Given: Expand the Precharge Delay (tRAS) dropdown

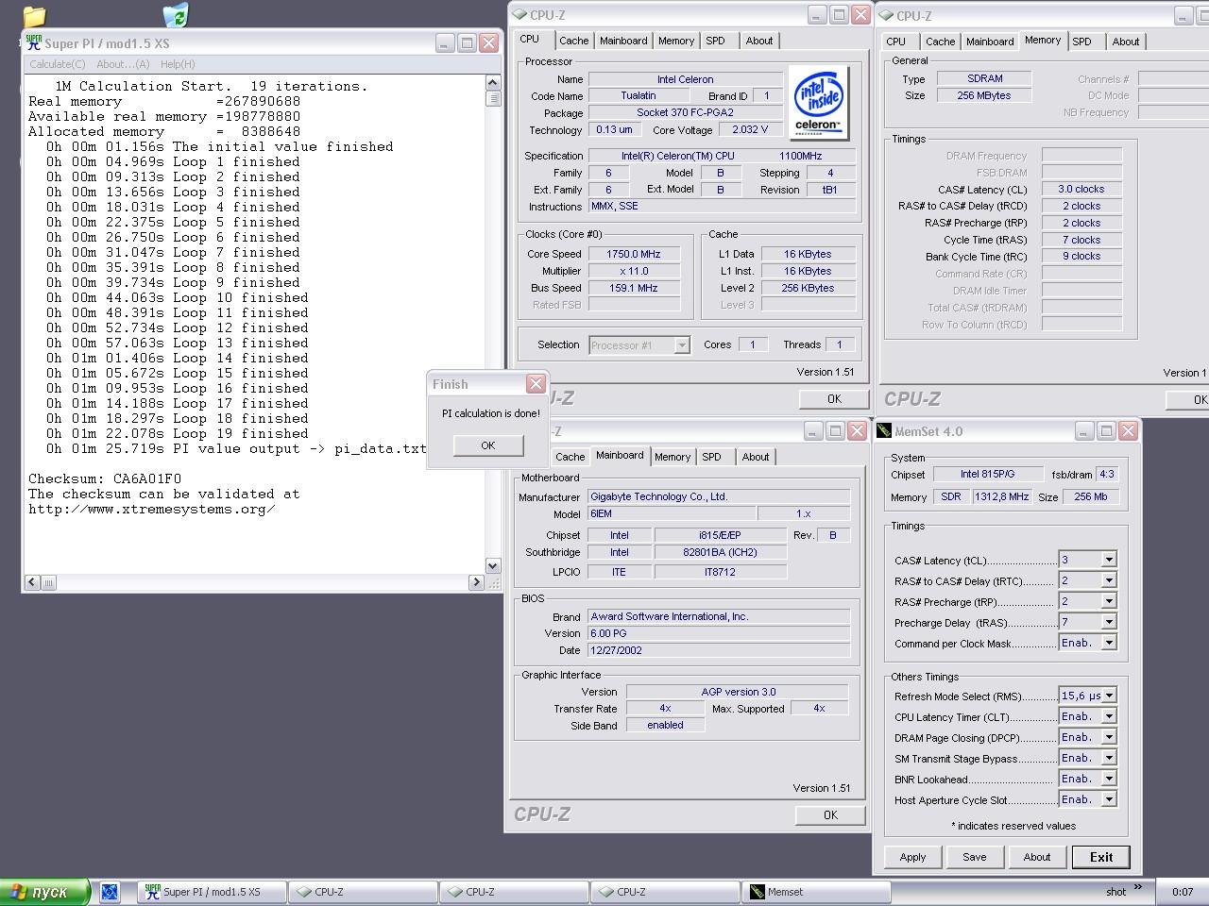Looking at the screenshot, I should pyautogui.click(x=1109, y=622).
